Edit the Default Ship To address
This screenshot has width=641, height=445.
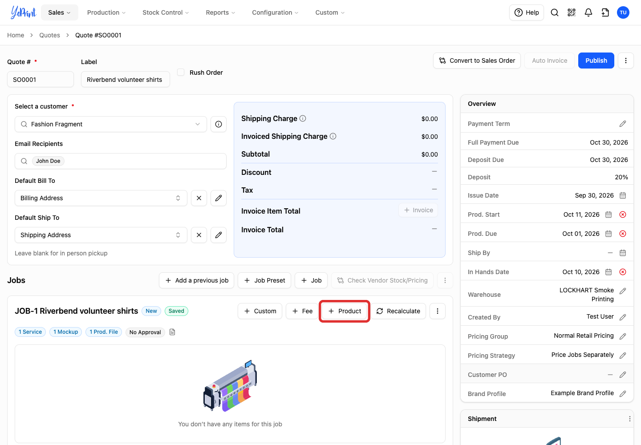point(219,235)
